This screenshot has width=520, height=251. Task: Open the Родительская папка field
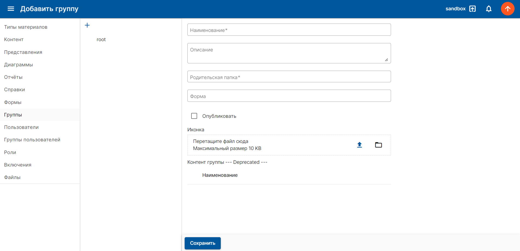pyautogui.click(x=289, y=77)
